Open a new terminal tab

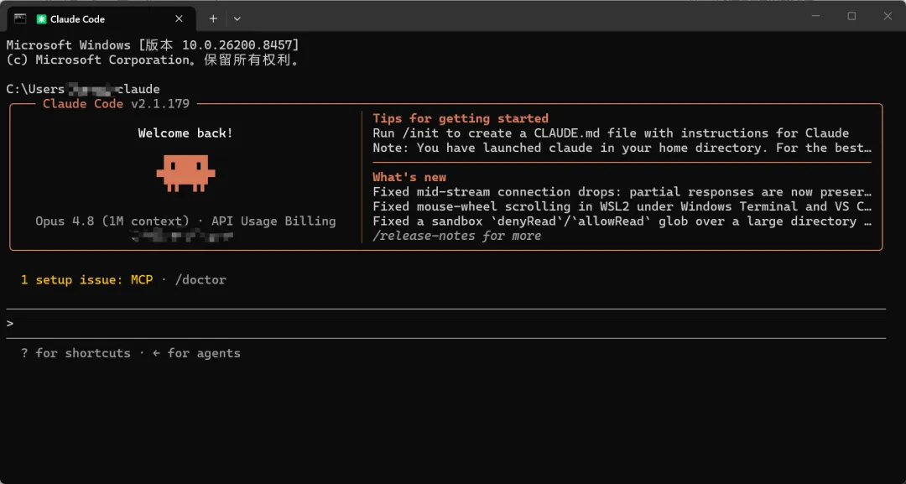click(x=213, y=18)
